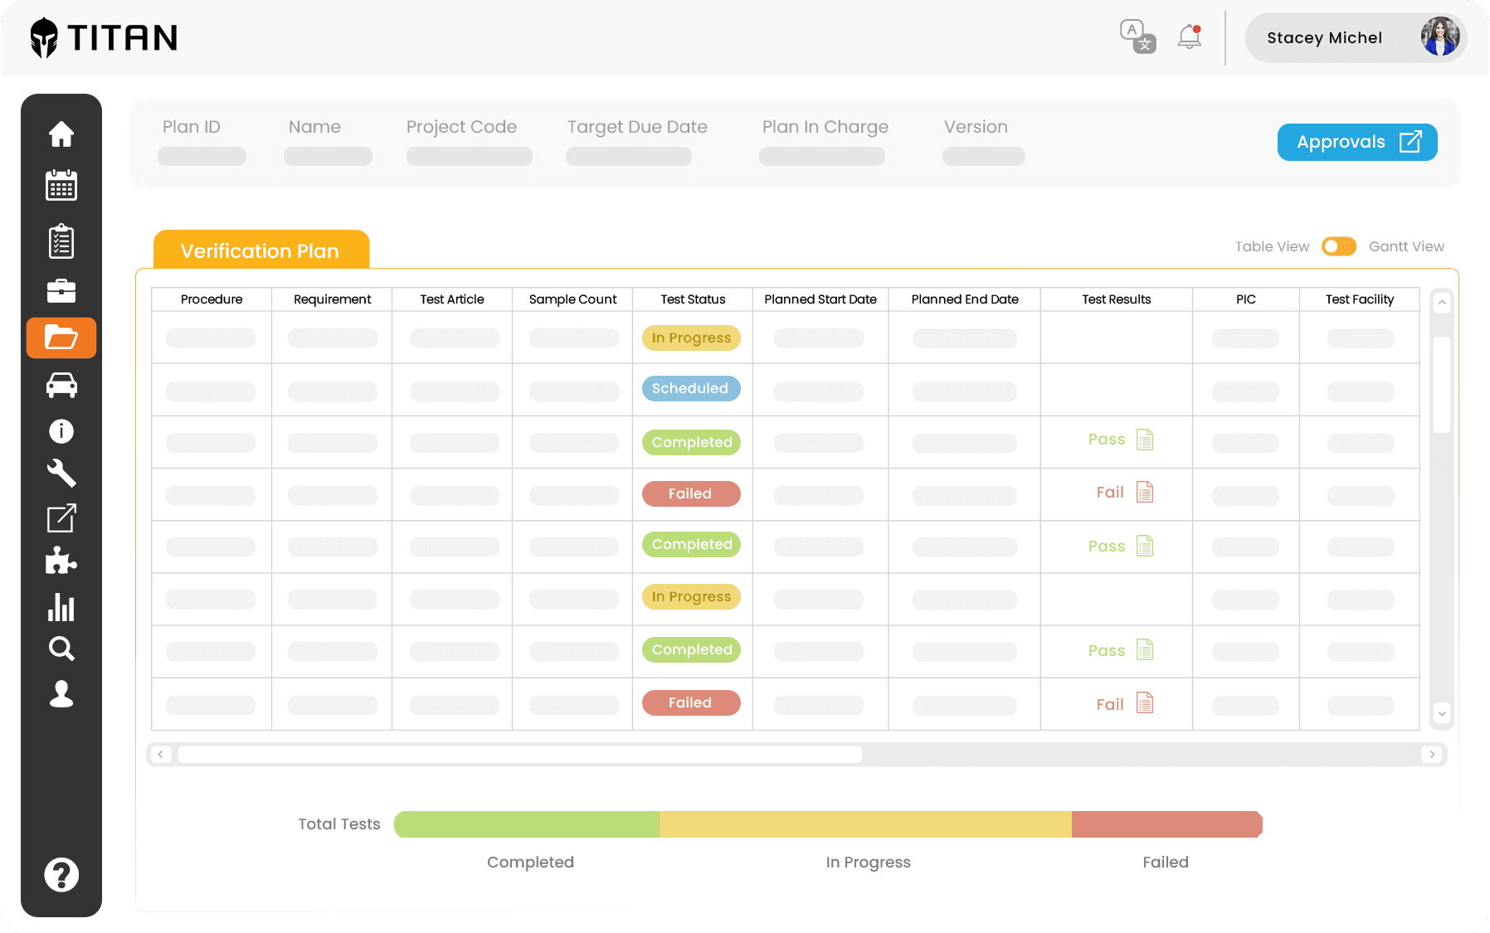Select the Verification Plan tab
The width and height of the screenshot is (1490, 933).
tap(261, 250)
